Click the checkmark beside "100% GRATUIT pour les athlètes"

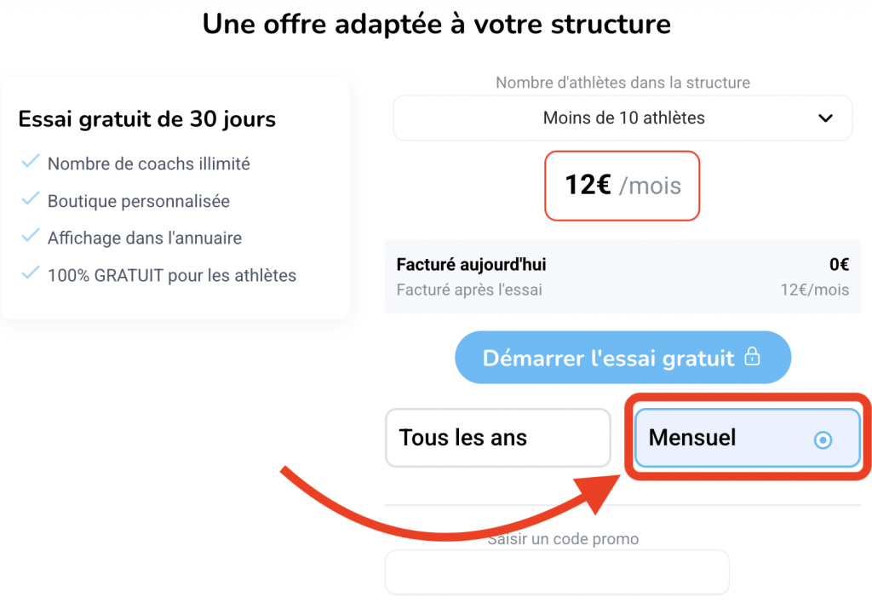[31, 274]
